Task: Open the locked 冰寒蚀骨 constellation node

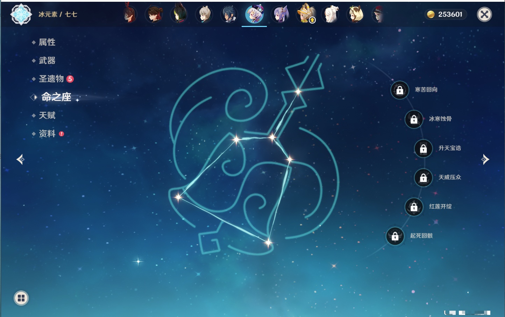Action: point(414,119)
